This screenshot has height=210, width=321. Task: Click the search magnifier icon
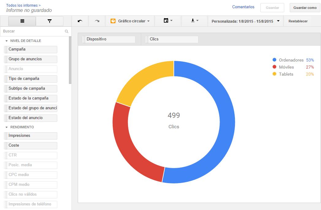[x=66, y=31]
